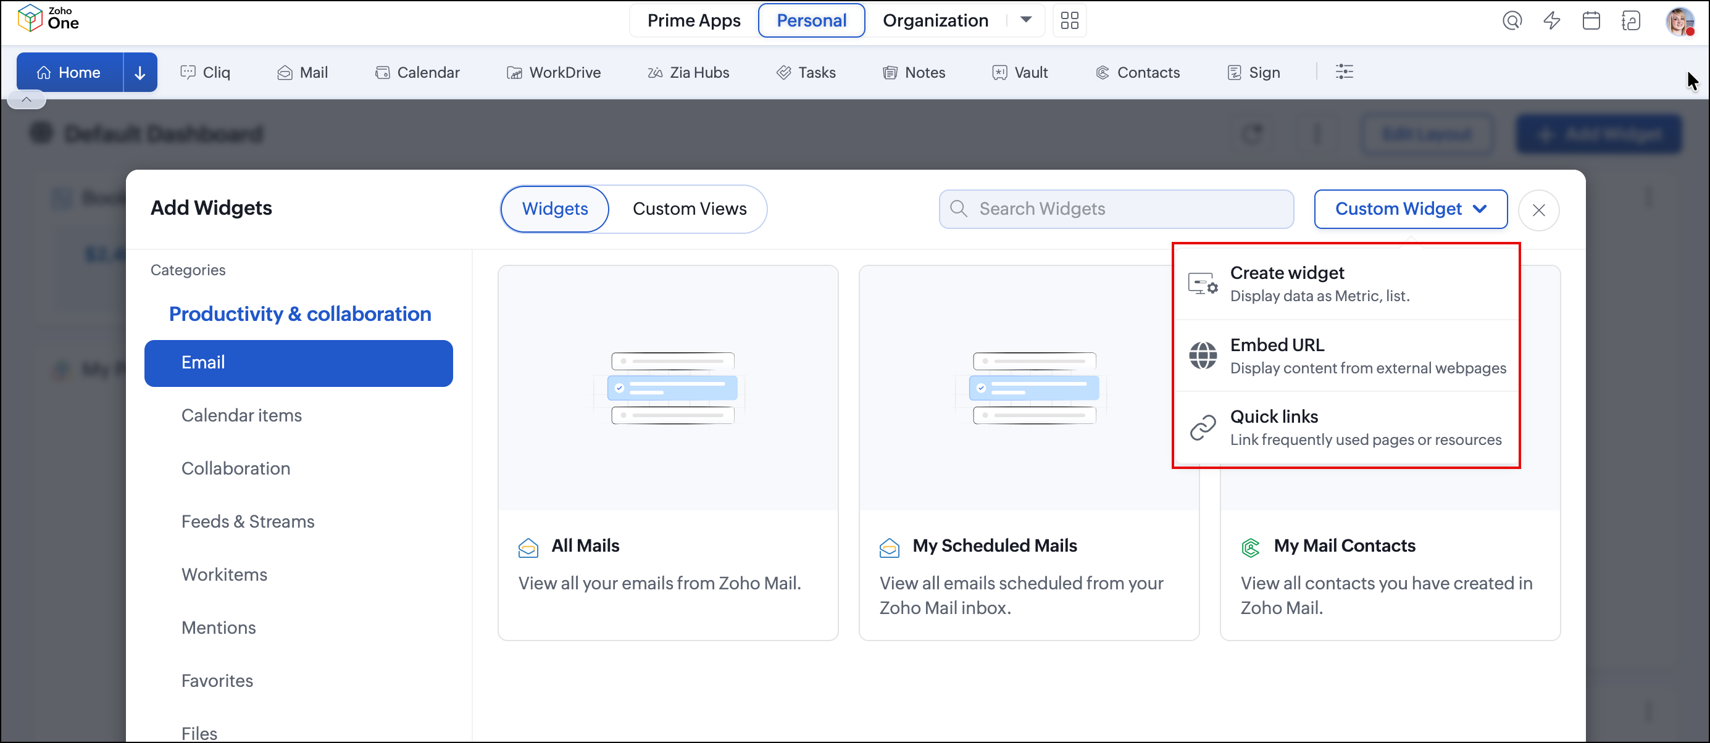The height and width of the screenshot is (743, 1710).
Task: Choose Create widget from dropdown
Action: tap(1347, 284)
